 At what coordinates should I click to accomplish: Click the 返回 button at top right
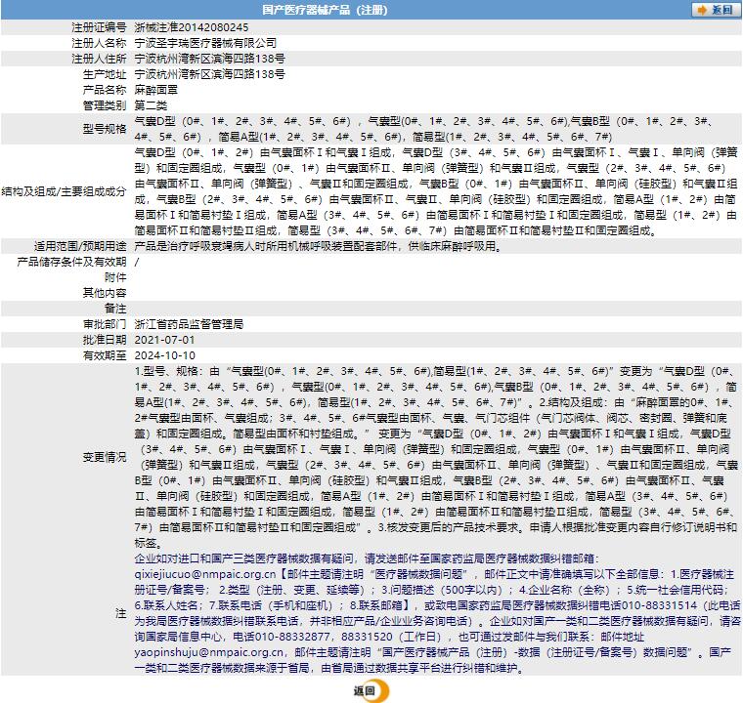click(x=715, y=10)
